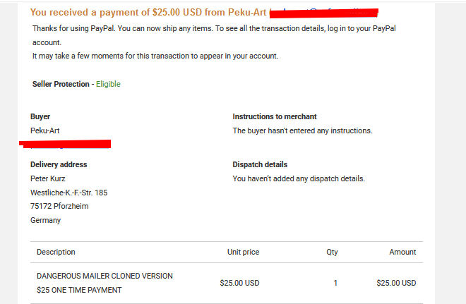Click the Unit price column header
The width and height of the screenshot is (466, 304).
pyautogui.click(x=243, y=252)
